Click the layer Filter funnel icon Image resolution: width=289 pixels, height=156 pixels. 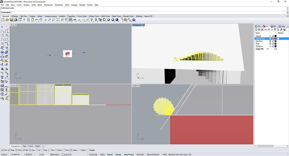pyautogui.click(x=275, y=30)
